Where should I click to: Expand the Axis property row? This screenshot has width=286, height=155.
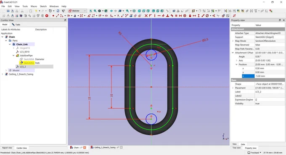(x=236, y=60)
